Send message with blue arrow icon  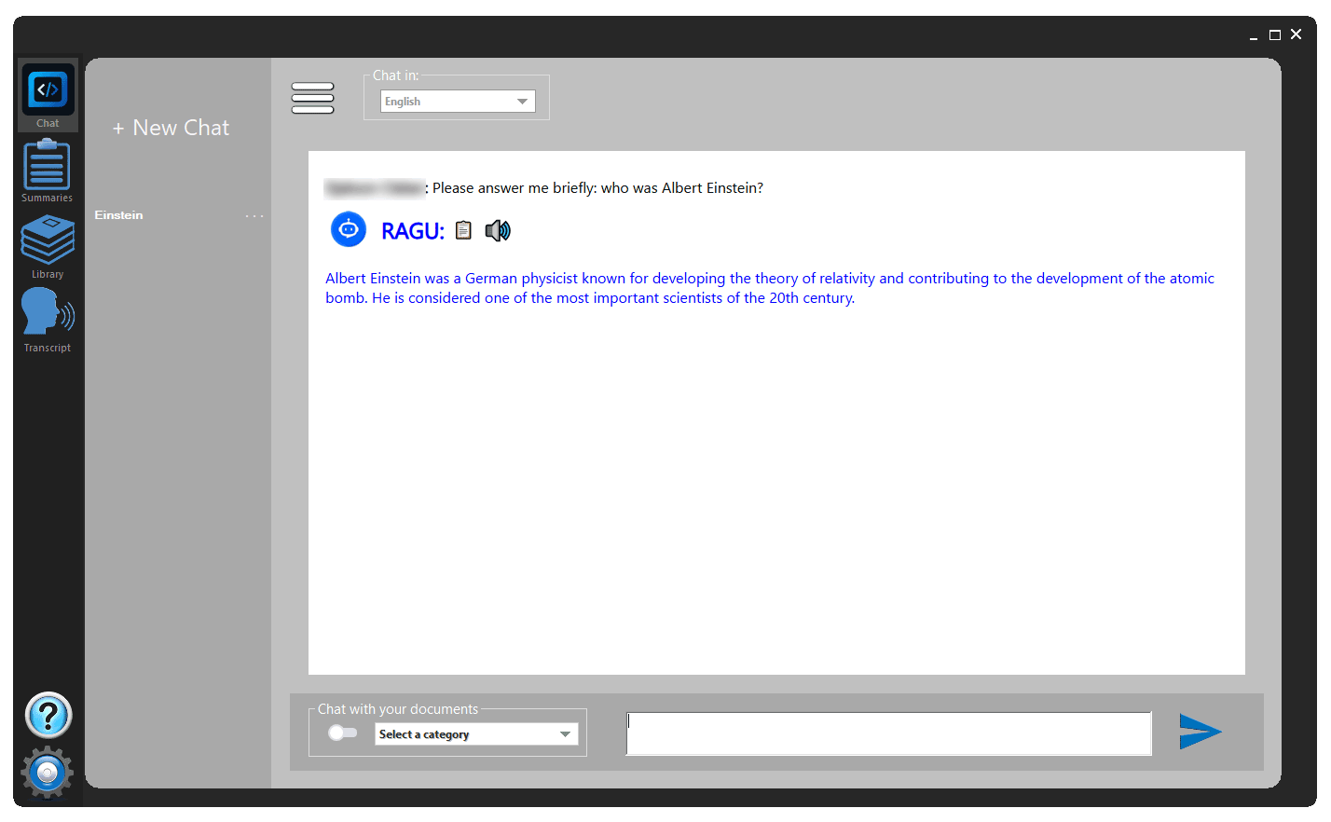pos(1200,732)
